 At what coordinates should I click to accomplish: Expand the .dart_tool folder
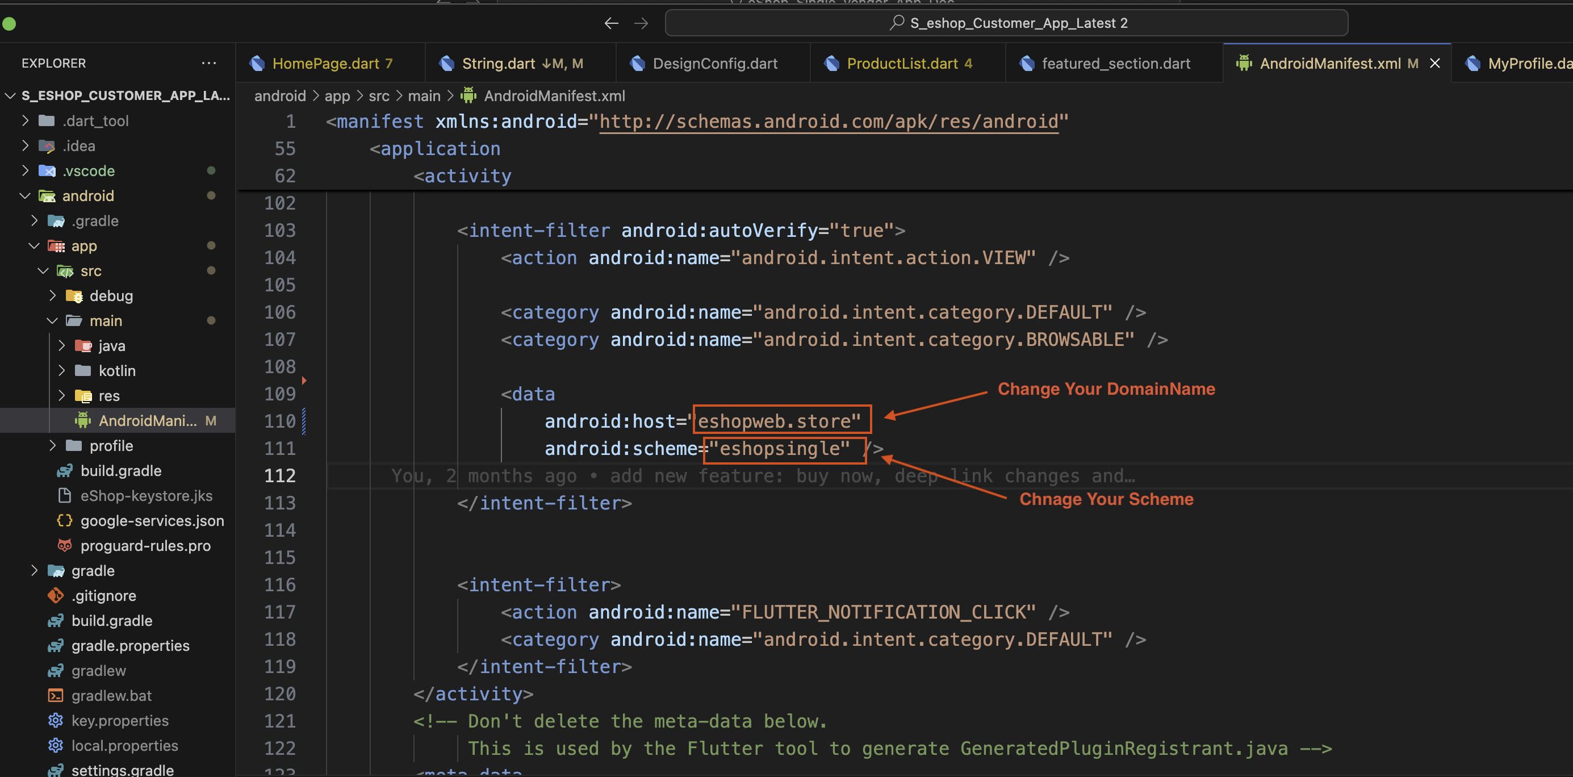tap(25, 121)
